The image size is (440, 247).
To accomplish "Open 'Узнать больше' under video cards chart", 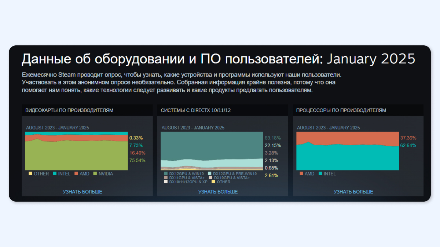I will click(x=82, y=192).
